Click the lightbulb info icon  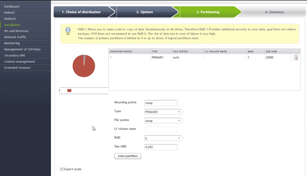(x=68, y=31)
